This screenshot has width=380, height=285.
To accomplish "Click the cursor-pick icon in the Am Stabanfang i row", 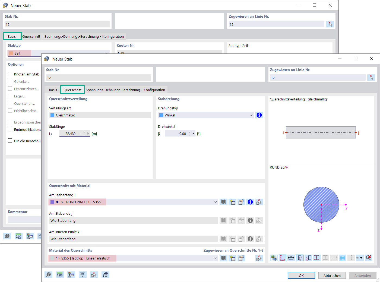I will pos(259,202).
